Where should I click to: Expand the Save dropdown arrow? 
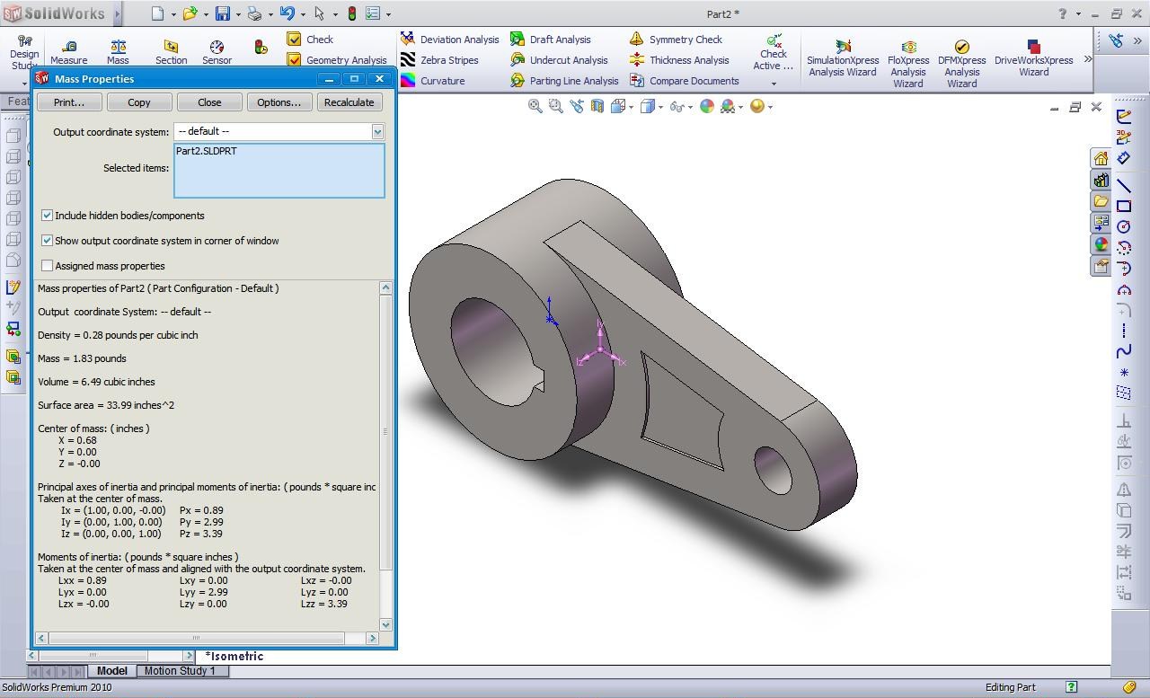pyautogui.click(x=238, y=14)
